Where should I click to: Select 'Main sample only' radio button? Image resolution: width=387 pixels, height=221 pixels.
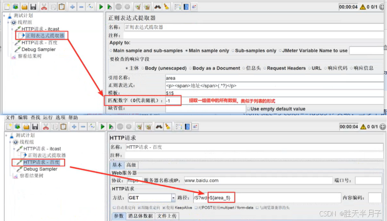point(187,50)
